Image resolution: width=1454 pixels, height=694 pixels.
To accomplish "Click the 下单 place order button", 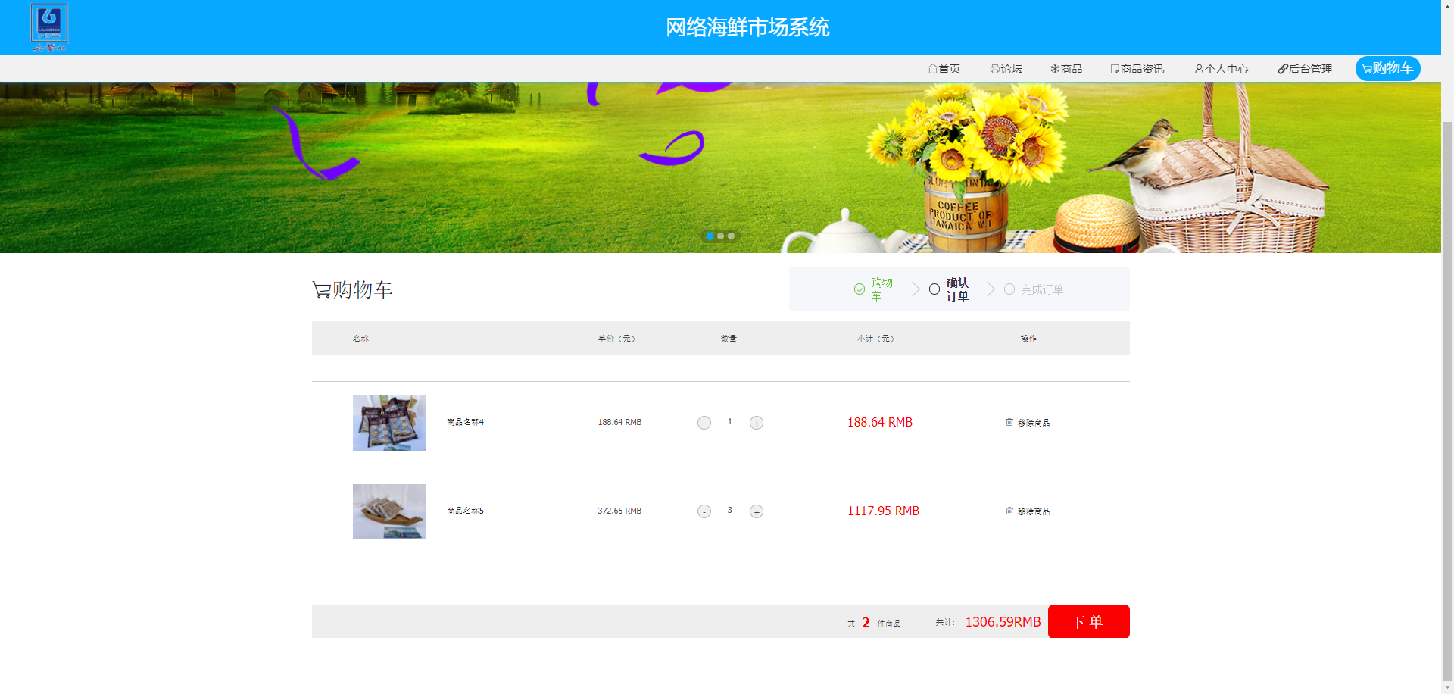I will coord(1088,621).
